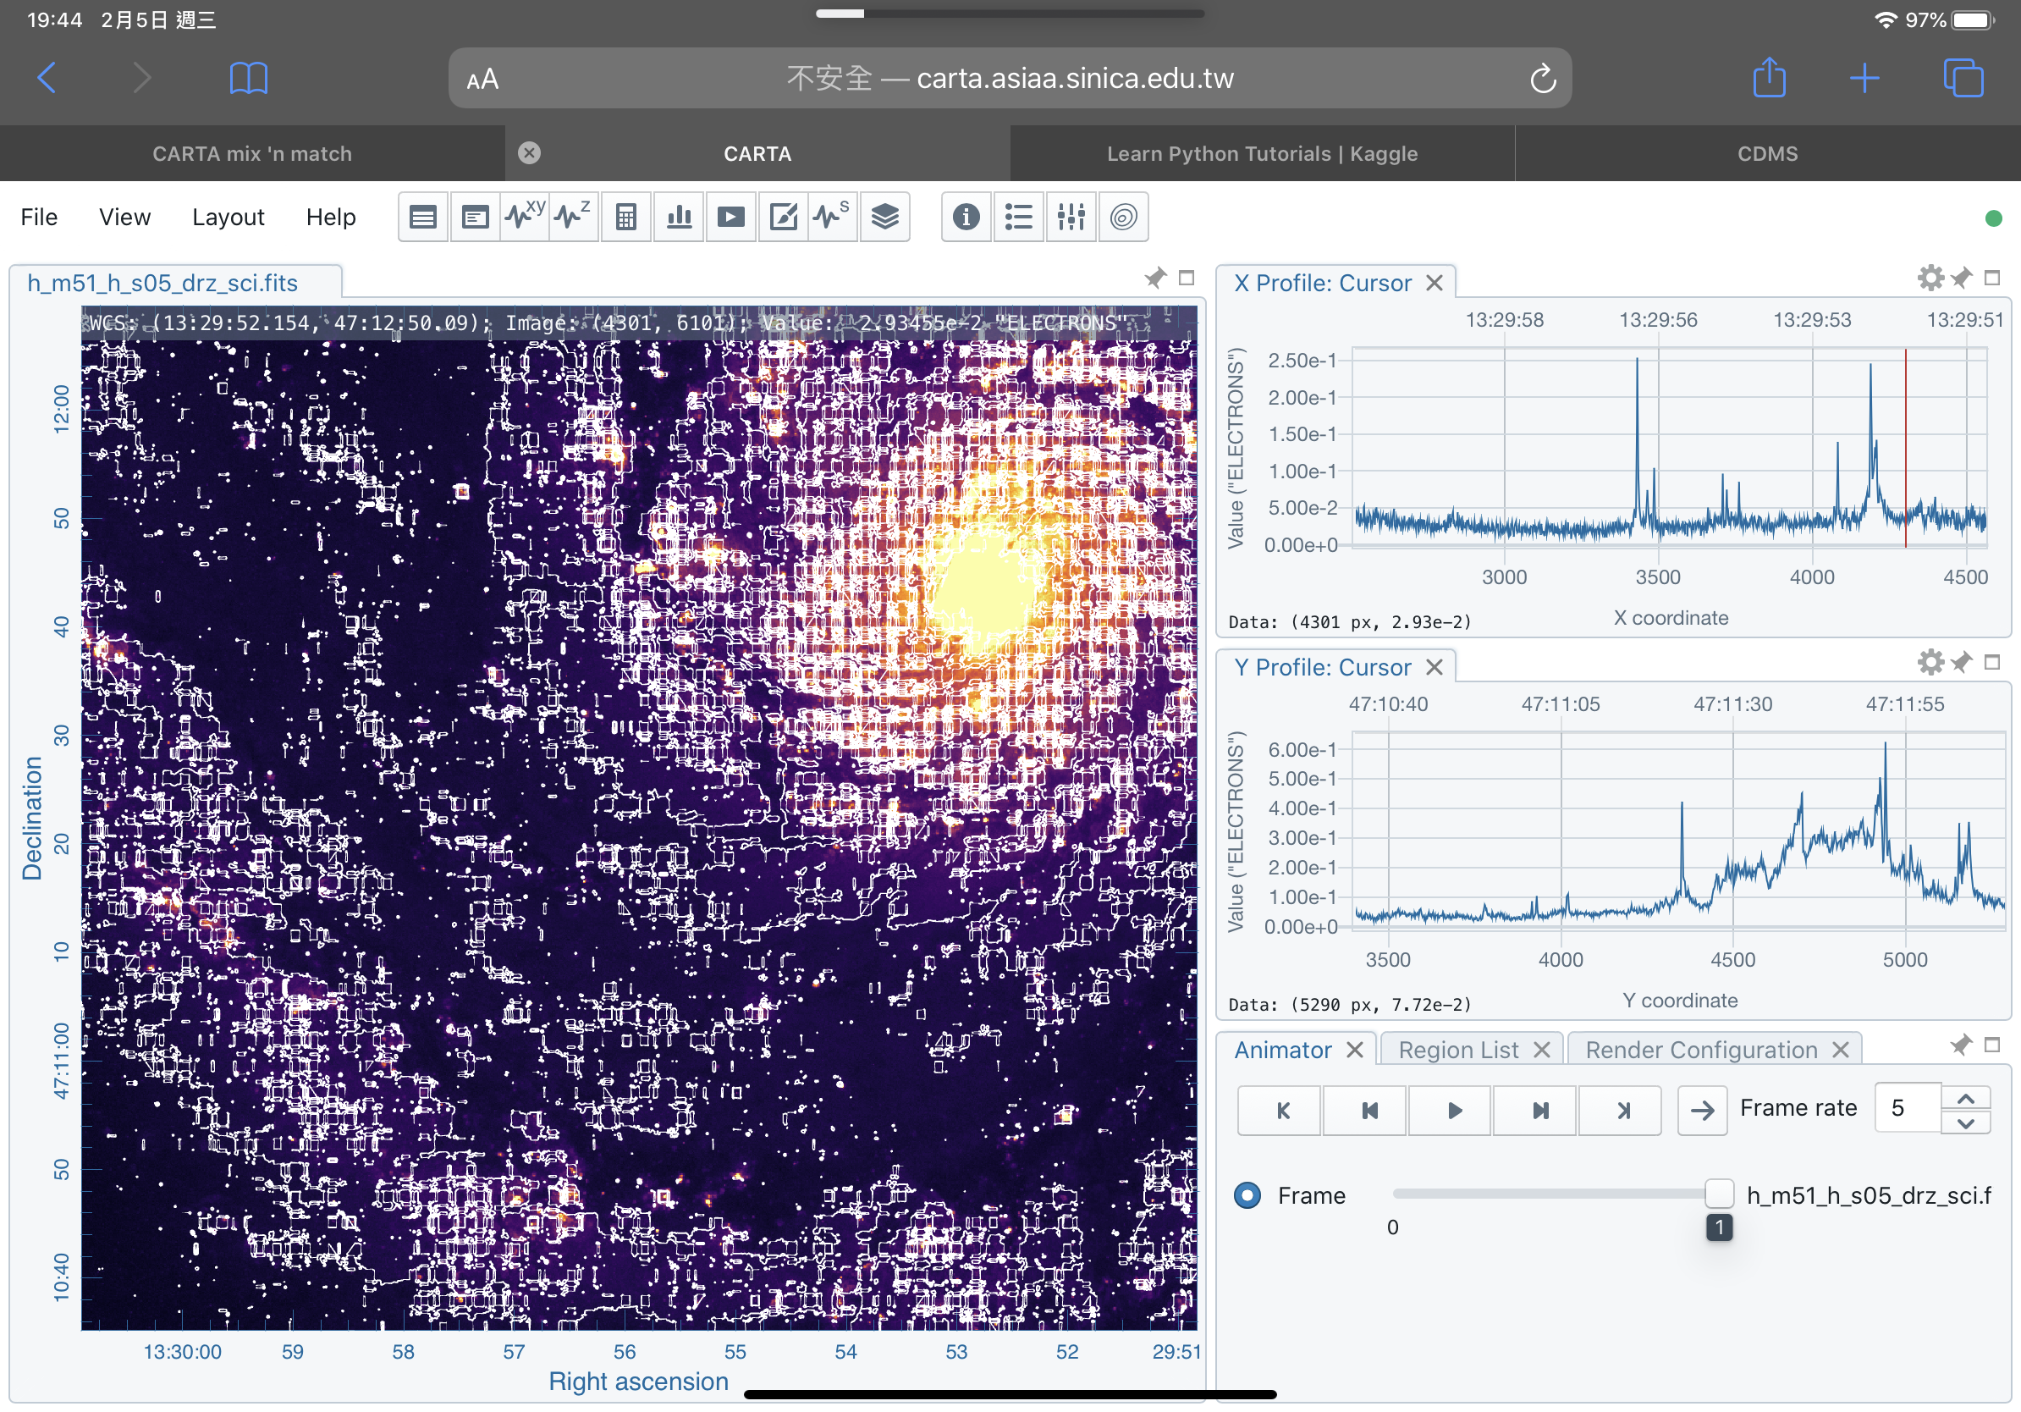2021x1412 pixels.
Task: Switch to Learn Python Tutorials Kaggle tab
Action: click(1261, 153)
